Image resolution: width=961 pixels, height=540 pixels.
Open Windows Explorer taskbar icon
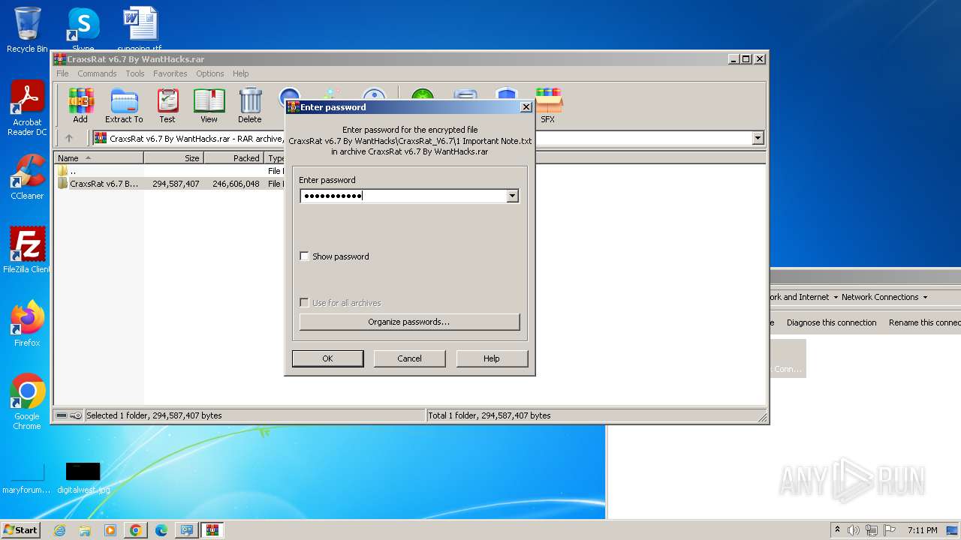85,530
